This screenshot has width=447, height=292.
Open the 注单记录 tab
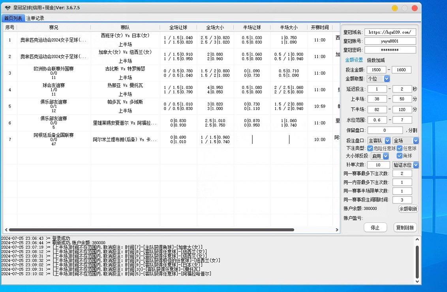[35, 18]
